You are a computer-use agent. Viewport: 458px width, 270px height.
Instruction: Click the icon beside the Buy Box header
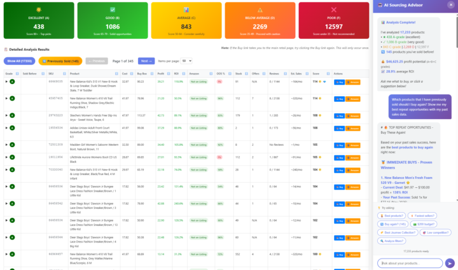tap(152, 74)
